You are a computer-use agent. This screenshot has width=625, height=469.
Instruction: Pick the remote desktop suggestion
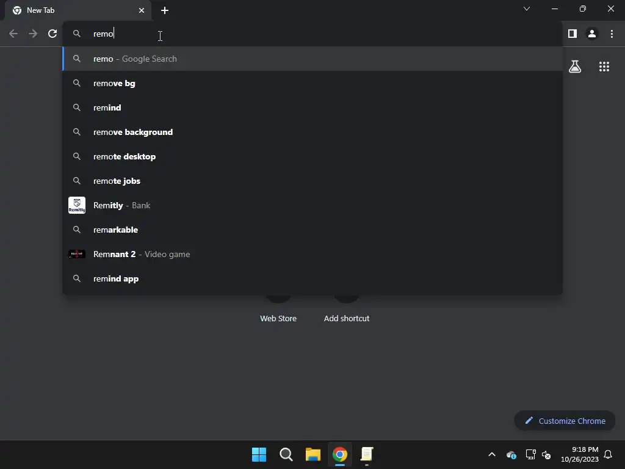coord(312,157)
